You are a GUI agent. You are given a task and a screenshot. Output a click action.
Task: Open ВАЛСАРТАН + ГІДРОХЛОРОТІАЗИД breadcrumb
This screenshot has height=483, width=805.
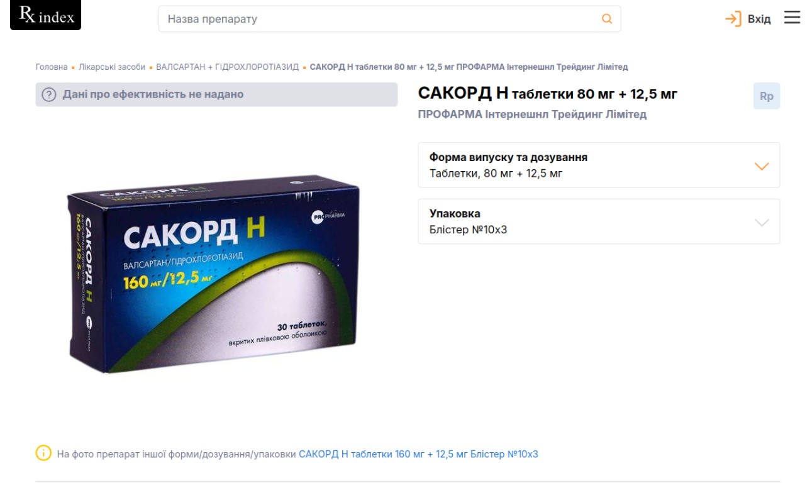(x=227, y=67)
